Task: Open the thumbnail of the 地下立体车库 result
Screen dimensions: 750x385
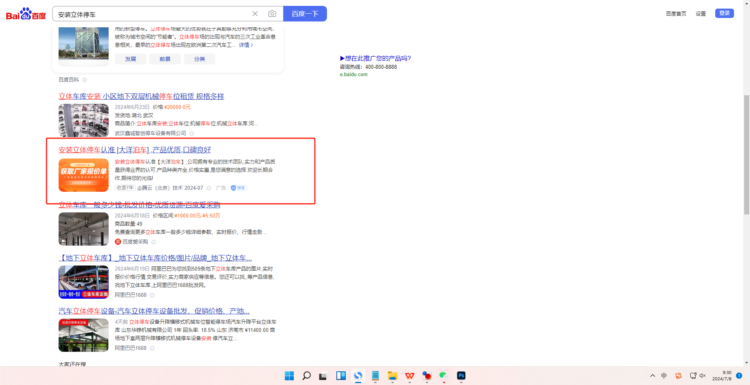Action: 84,282
